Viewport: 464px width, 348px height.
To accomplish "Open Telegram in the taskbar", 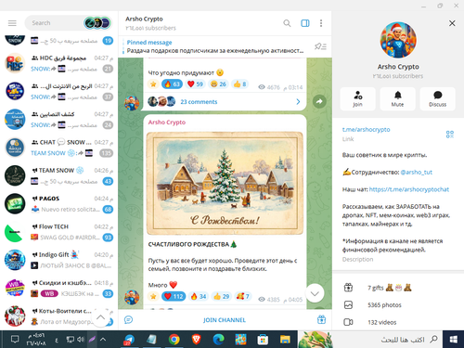I will point(130,340).
